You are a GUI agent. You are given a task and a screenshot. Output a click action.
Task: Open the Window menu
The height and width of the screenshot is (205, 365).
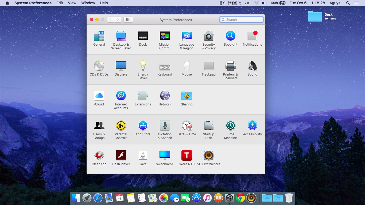[88, 3]
